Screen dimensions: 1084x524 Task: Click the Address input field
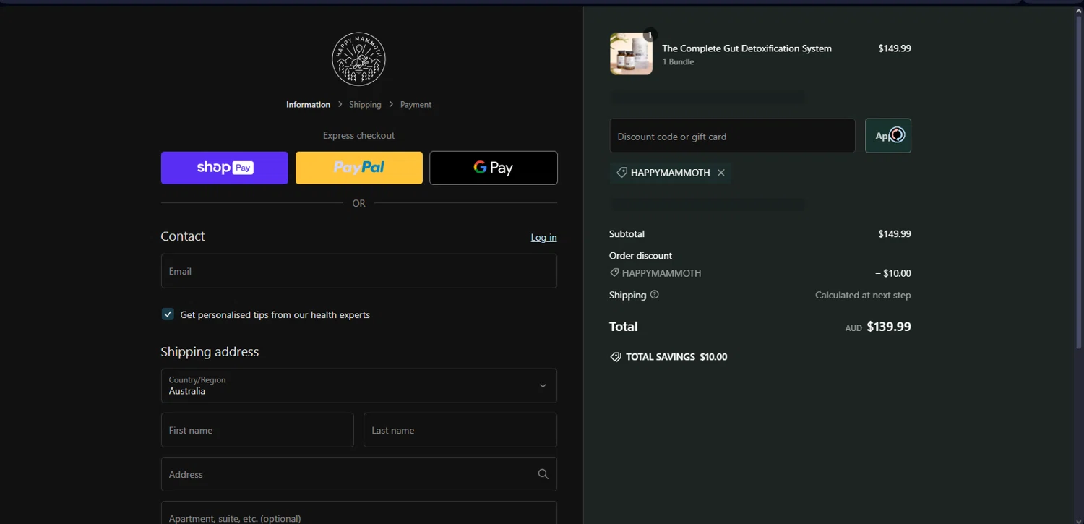pyautogui.click(x=358, y=474)
